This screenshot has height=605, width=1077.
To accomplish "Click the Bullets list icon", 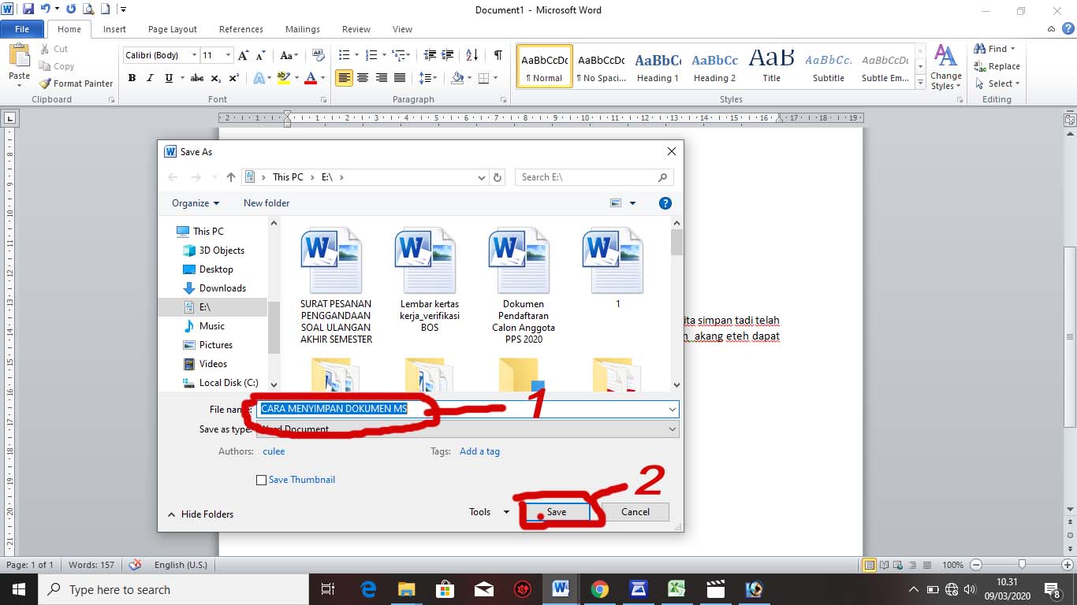I will (x=344, y=55).
